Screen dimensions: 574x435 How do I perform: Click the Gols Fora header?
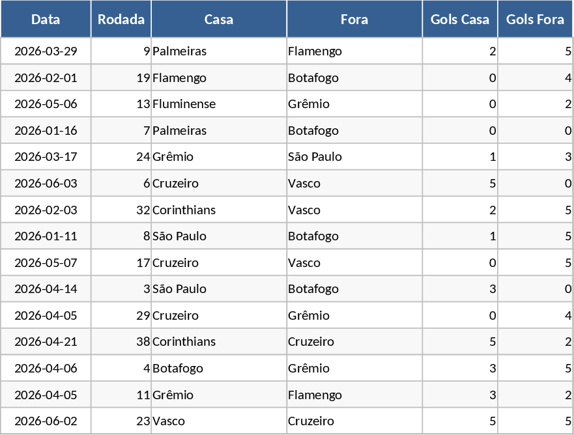[x=536, y=19]
